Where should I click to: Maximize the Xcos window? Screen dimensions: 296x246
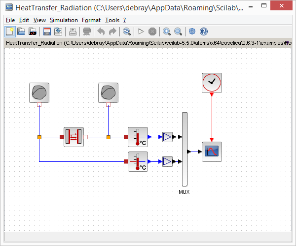264,5
